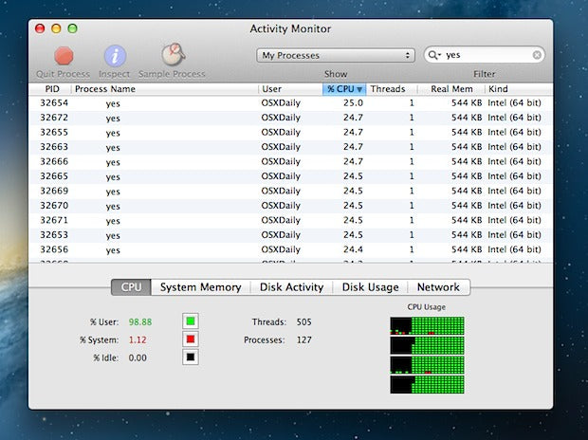The height and width of the screenshot is (440, 588).
Task: Click the red % System color swatch
Action: click(x=191, y=339)
